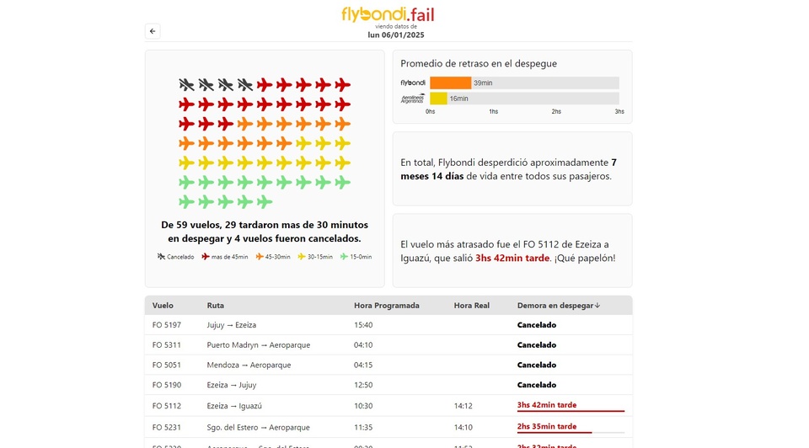
Task: Click the '7 meses 14 días' bold text
Action: [509, 169]
